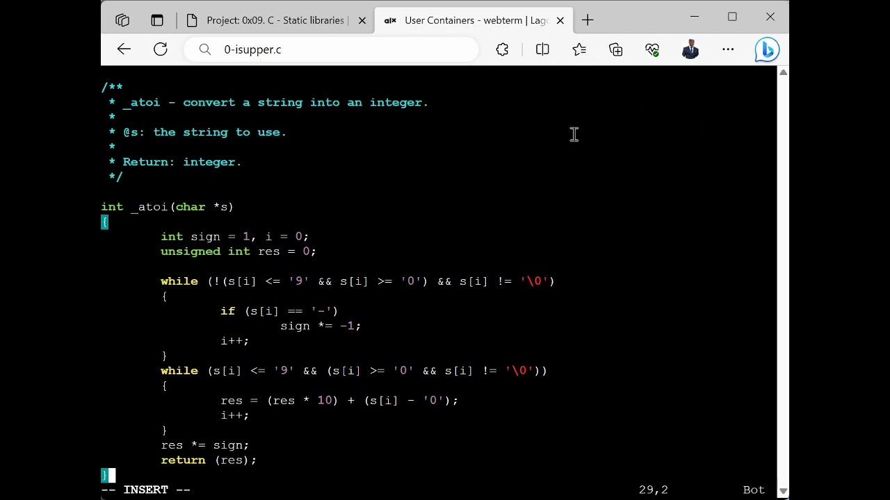
Task: Toggle split screen view
Action: pos(542,49)
